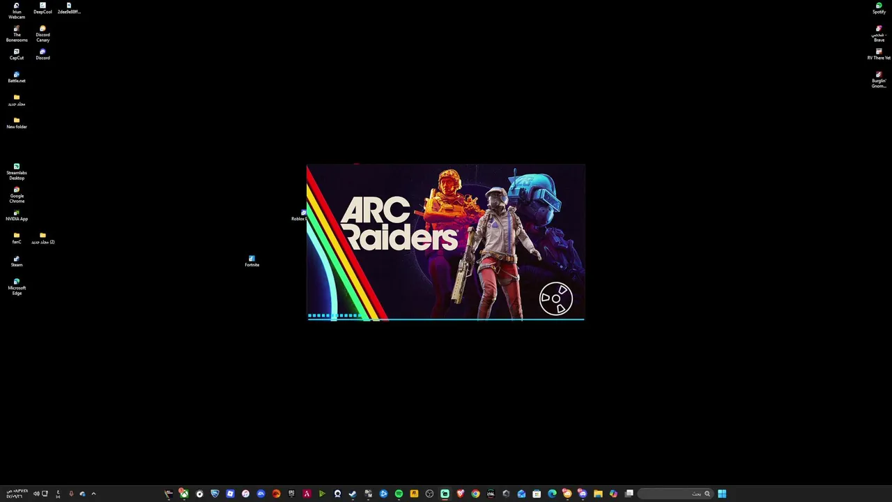Viewport: 892px width, 502px height.
Task: Select the 2dee9e88ff file on desktop
Action: [69, 8]
